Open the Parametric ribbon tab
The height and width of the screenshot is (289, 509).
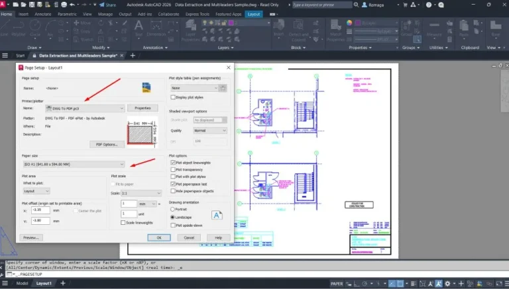tap(67, 15)
